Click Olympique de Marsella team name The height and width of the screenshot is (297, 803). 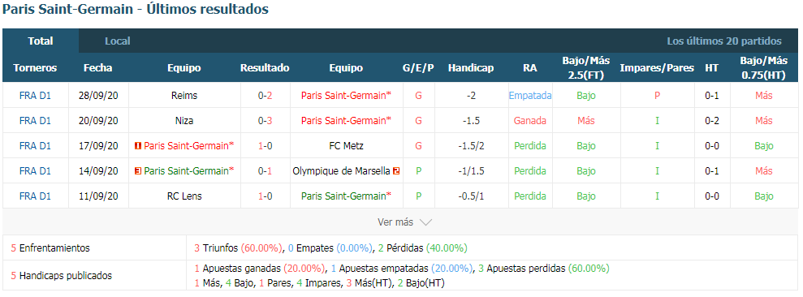tap(342, 171)
